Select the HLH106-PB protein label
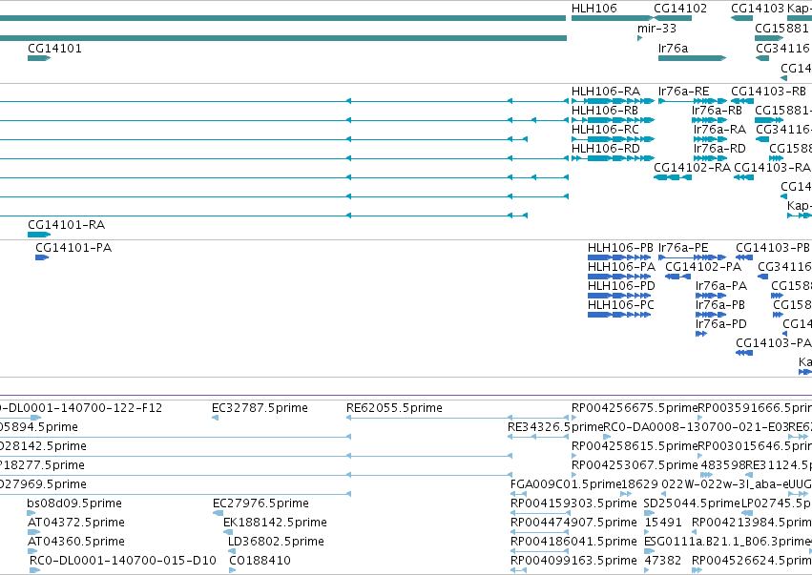Image resolution: width=812 pixels, height=575 pixels. [620, 248]
